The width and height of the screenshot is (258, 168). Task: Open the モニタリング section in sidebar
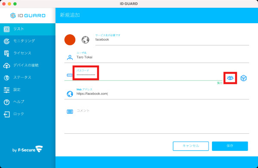(28, 41)
